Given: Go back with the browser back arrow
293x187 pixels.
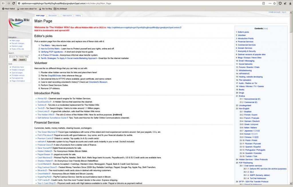Looking at the screenshot, I should point(3,3).
